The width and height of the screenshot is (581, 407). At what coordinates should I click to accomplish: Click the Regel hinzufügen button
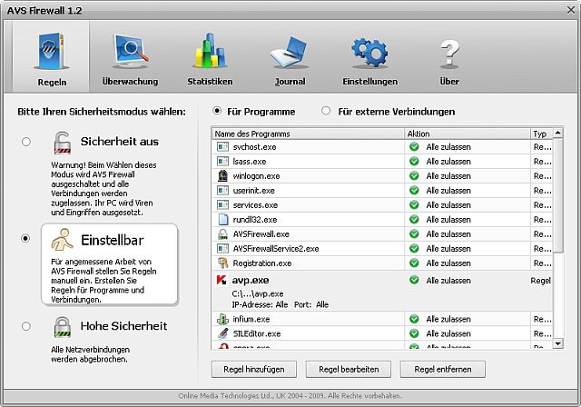[x=254, y=369]
